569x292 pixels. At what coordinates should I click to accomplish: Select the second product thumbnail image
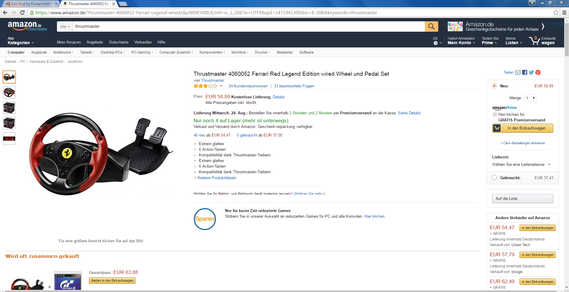click(x=9, y=92)
